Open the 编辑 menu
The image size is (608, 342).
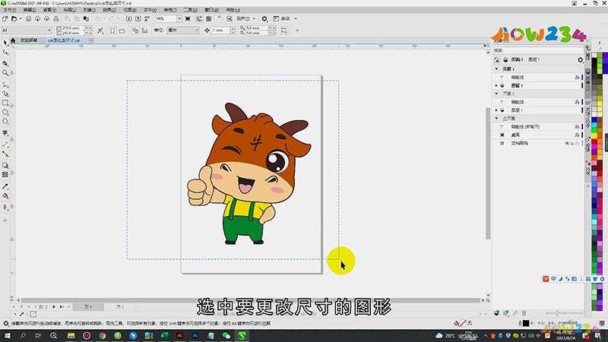(30, 10)
